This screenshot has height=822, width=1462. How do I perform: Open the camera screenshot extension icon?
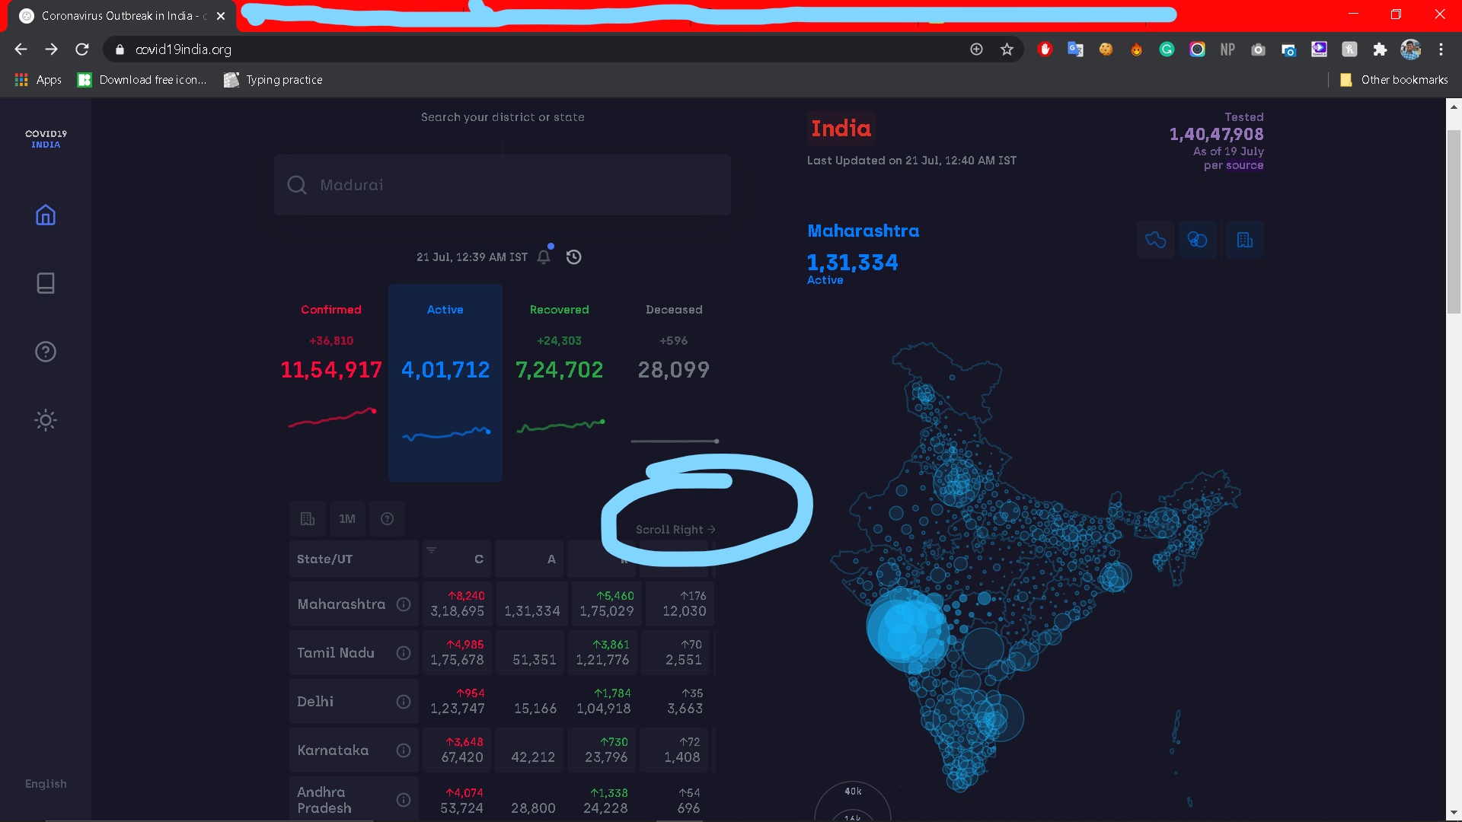pos(1258,49)
